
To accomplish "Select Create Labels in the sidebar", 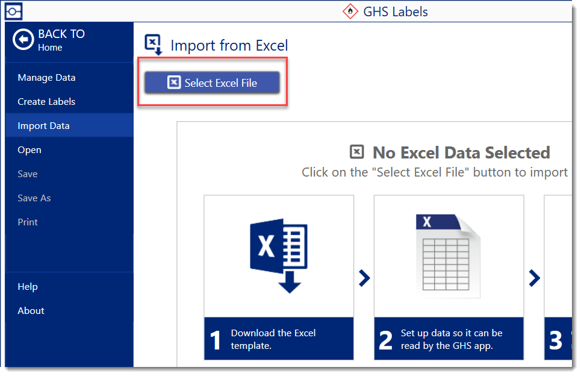I will [46, 102].
